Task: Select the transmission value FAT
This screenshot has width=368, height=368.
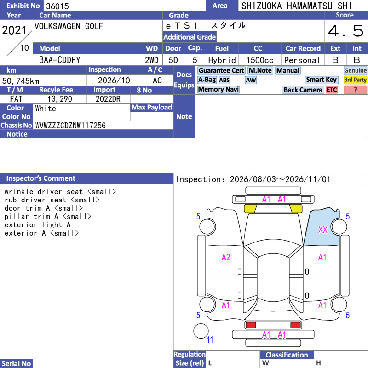Action: pyautogui.click(x=16, y=99)
